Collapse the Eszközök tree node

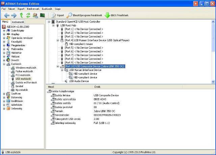(x=4, y=64)
